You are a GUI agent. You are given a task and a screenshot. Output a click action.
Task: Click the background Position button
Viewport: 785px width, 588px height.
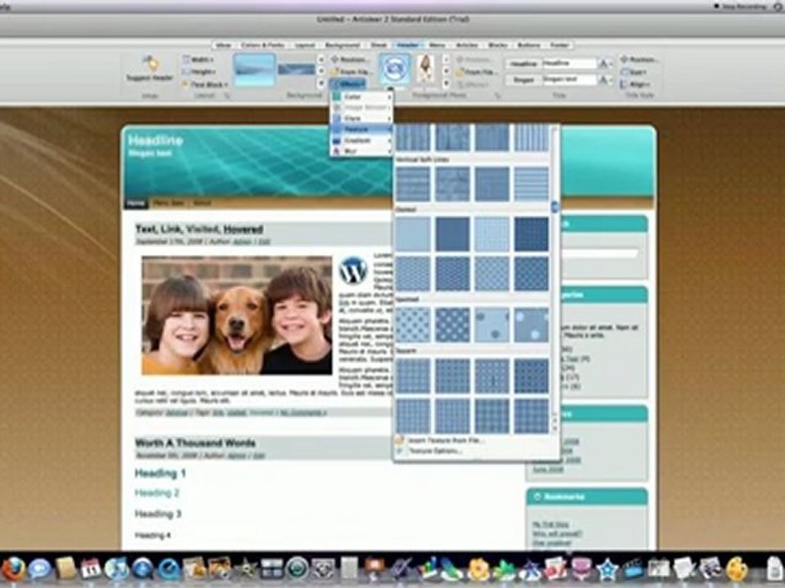350,60
